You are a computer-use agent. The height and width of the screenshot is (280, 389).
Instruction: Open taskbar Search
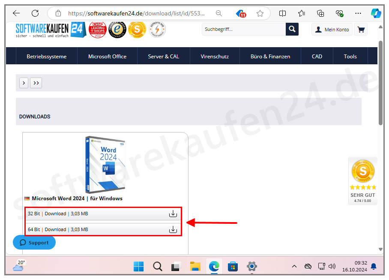(x=158, y=267)
